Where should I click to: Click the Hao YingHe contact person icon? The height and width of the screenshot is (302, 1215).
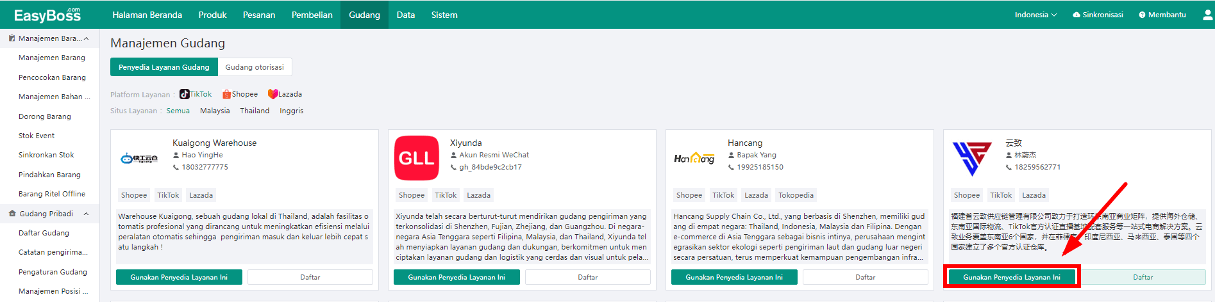176,155
